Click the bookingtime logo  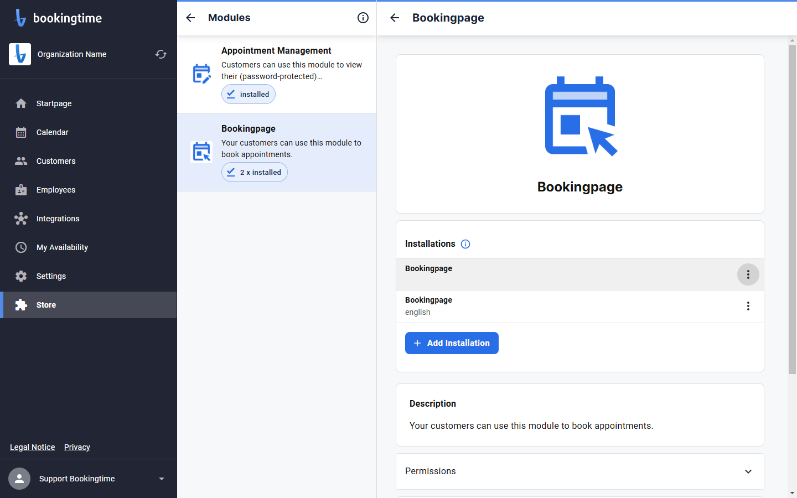coord(58,18)
